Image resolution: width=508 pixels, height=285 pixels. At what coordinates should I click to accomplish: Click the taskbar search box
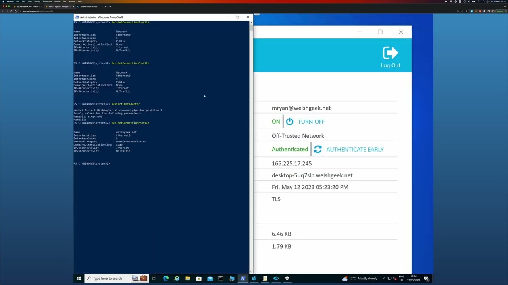[117, 278]
